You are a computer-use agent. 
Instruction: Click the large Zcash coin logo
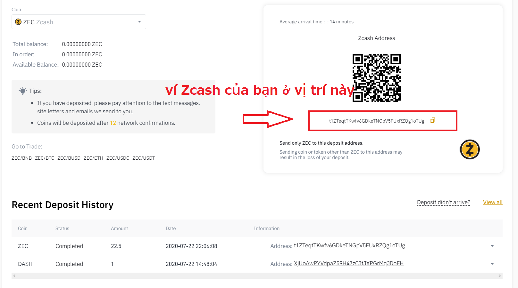[470, 149]
